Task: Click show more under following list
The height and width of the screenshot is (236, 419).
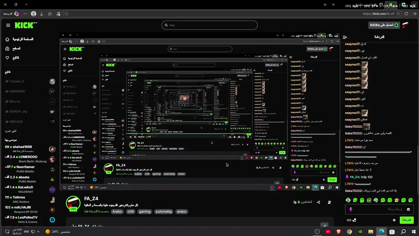Action: coord(10,131)
